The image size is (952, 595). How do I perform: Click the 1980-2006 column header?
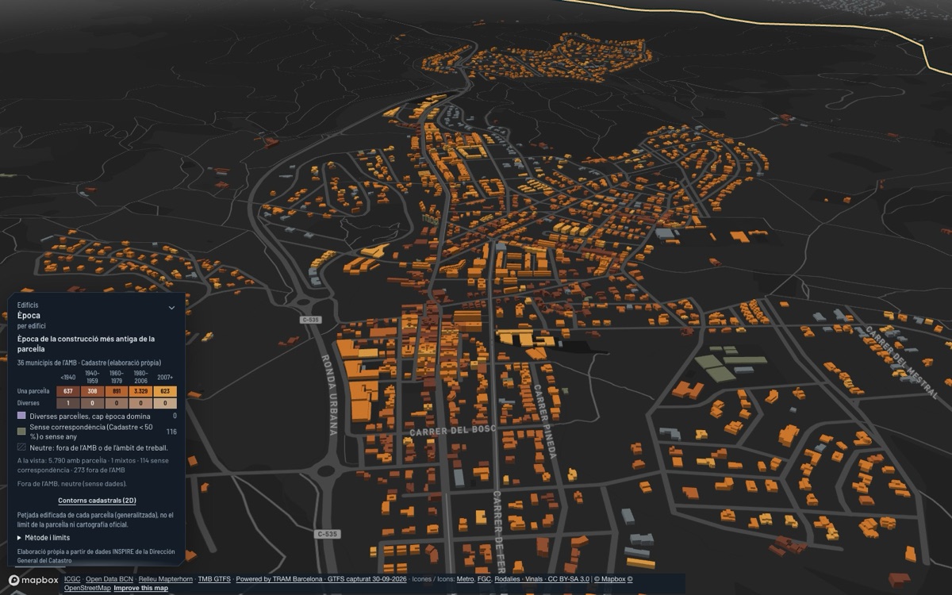(140, 375)
